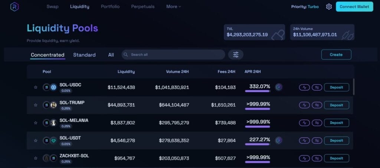
Task: Click the $739,488 fees value
Action: (x=225, y=123)
